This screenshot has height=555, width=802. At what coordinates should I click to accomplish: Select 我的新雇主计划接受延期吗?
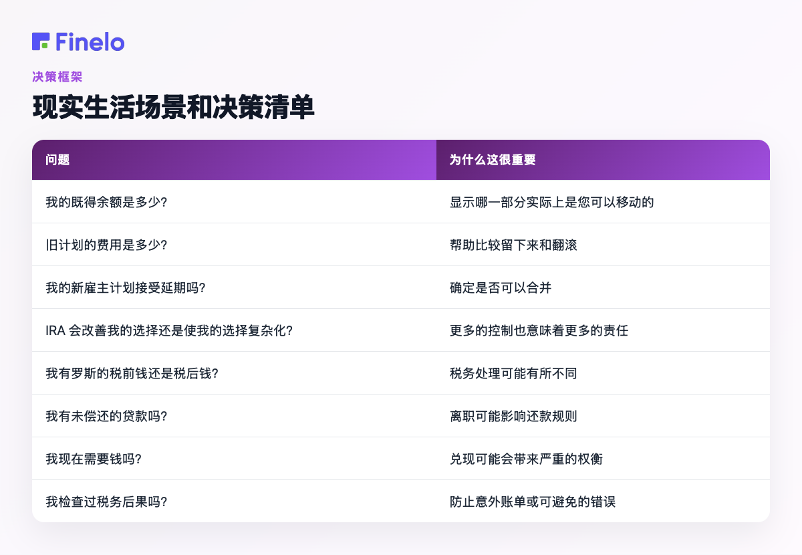[234, 288]
